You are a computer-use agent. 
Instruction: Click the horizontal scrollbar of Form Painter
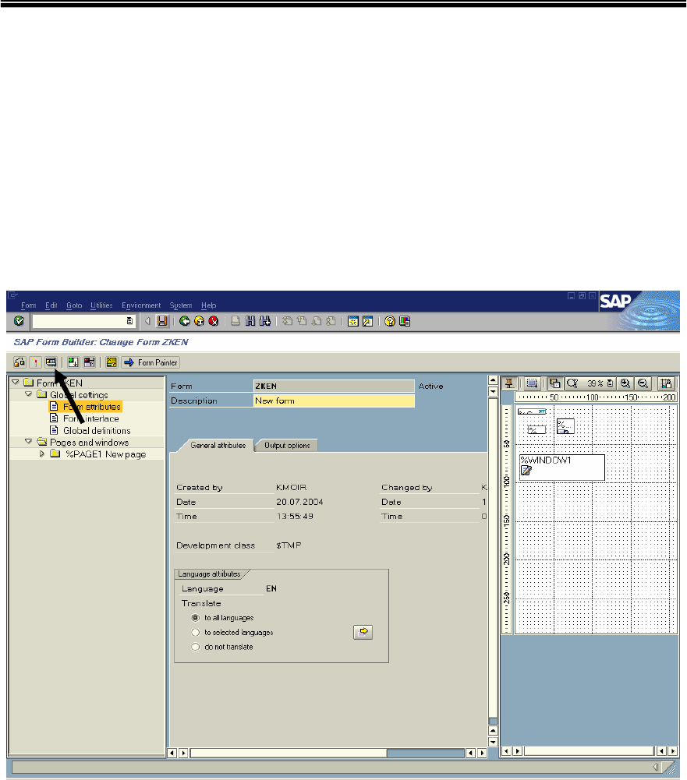tap(589, 750)
